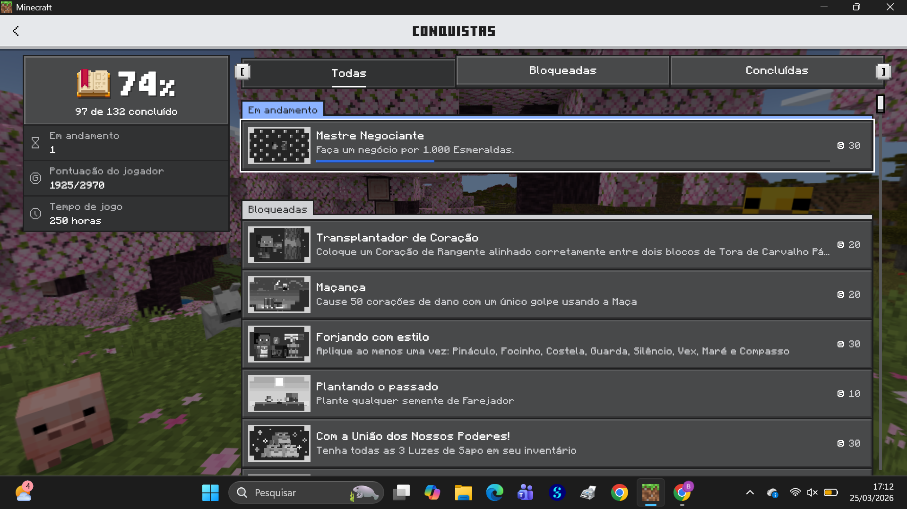Click the Mestre Negociante progress bar
The image size is (907, 509).
(x=573, y=161)
